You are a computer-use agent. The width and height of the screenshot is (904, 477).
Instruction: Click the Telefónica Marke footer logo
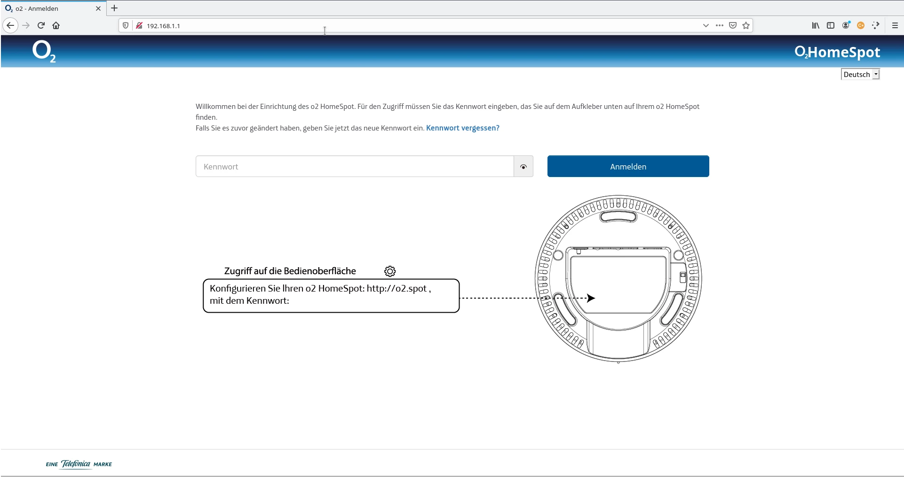(79, 464)
